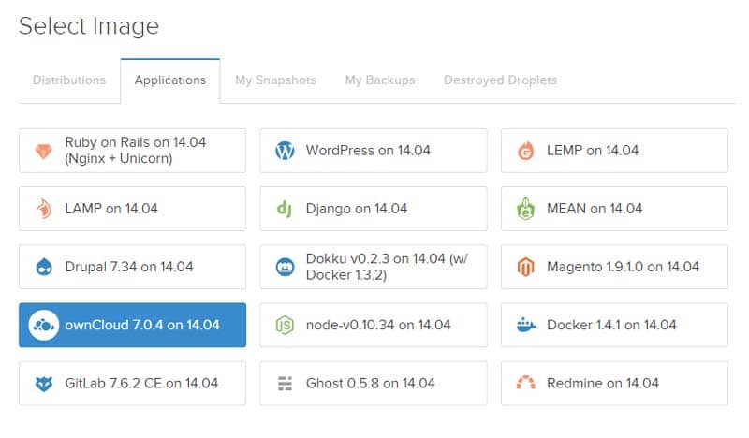Click the Redmine arch icon

click(526, 383)
